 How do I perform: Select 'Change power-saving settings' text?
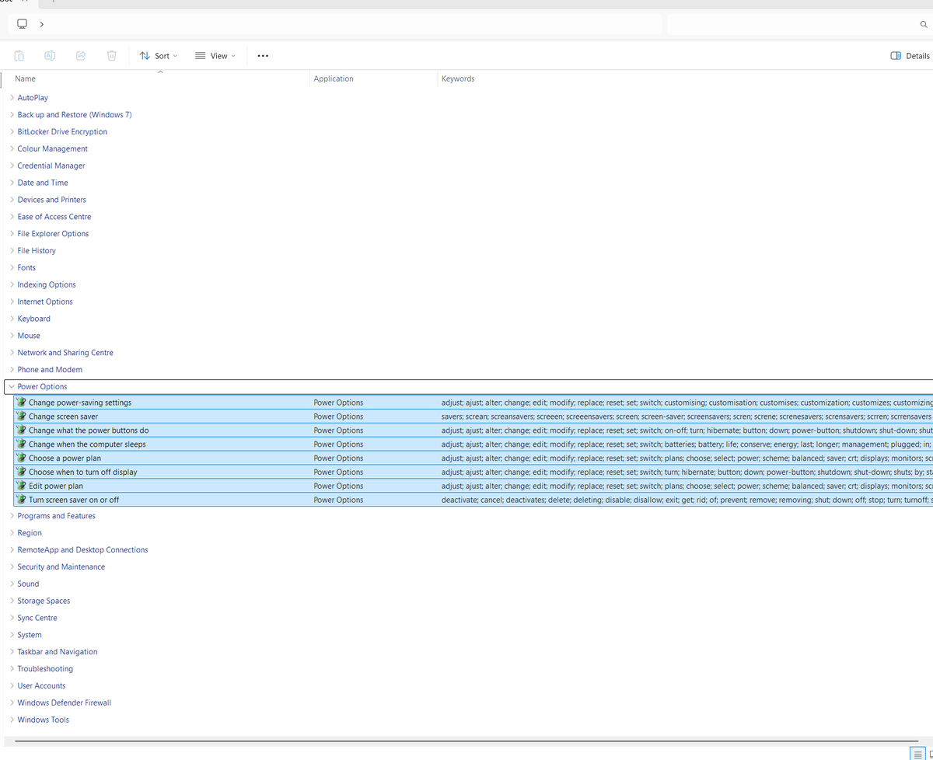(80, 403)
